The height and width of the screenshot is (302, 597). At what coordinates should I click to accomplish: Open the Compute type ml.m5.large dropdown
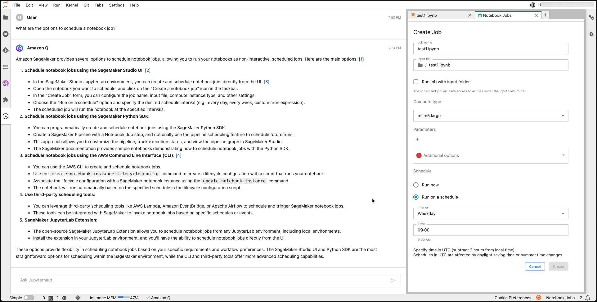pyautogui.click(x=491, y=116)
